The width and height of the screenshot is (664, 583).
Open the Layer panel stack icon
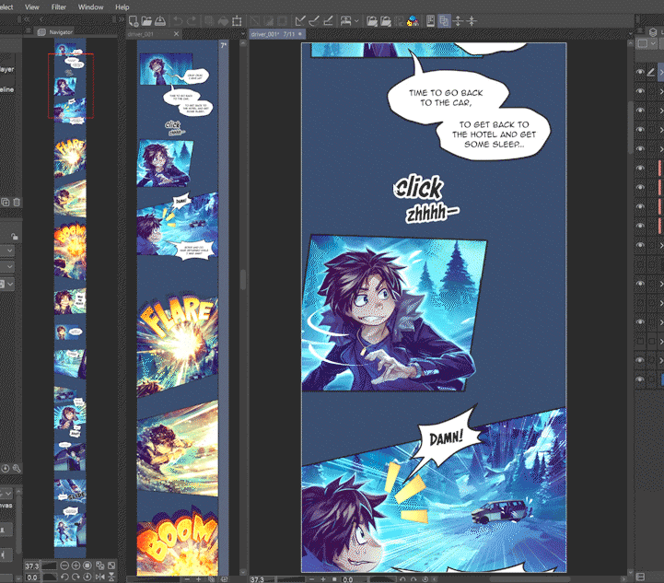653,32
